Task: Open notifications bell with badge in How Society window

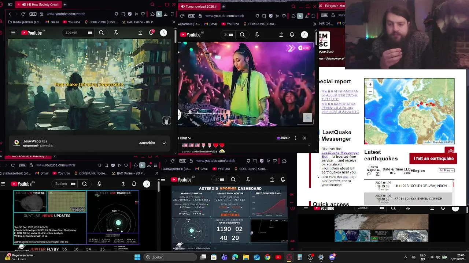Action: coord(151,33)
